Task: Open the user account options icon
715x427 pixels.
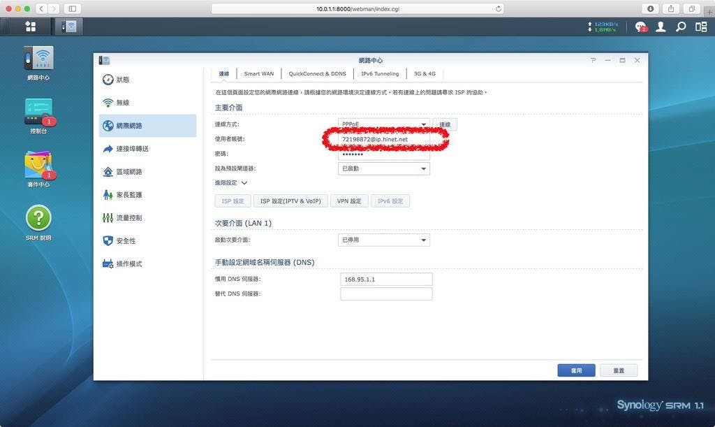Action: point(661,27)
